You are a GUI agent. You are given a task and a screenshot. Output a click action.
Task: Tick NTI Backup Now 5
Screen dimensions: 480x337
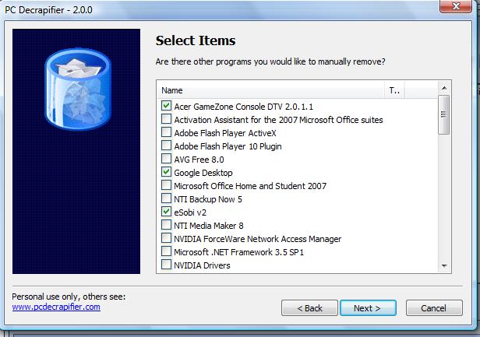[166, 198]
